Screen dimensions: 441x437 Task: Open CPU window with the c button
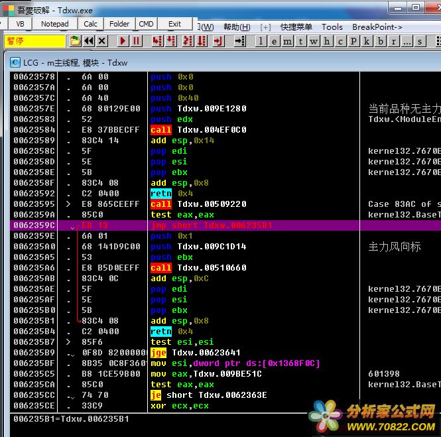(x=340, y=41)
